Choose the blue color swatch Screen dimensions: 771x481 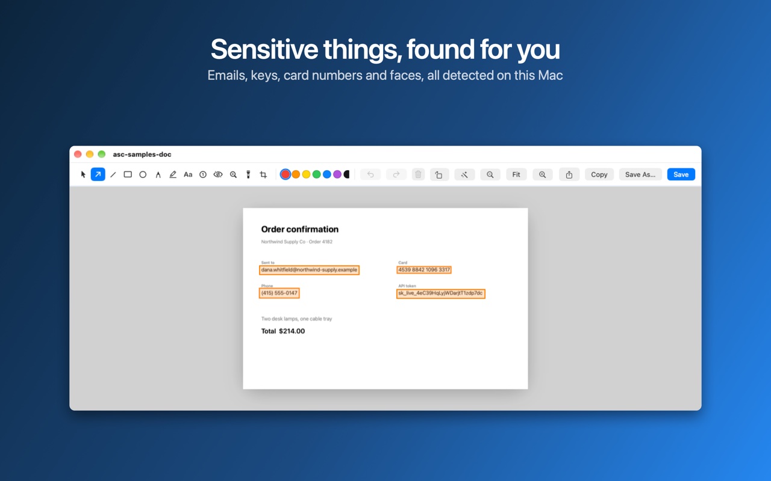[x=326, y=174]
